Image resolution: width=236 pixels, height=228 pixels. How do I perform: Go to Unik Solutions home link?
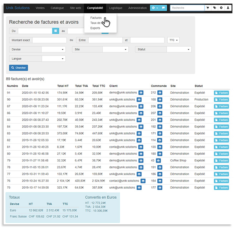(x=18, y=8)
